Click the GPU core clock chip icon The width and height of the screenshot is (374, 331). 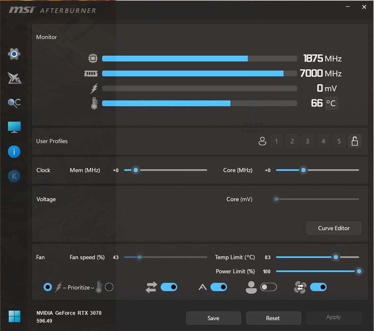coord(93,58)
